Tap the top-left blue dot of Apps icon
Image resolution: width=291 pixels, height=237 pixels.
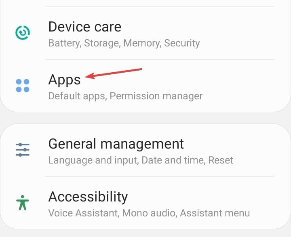click(19, 82)
